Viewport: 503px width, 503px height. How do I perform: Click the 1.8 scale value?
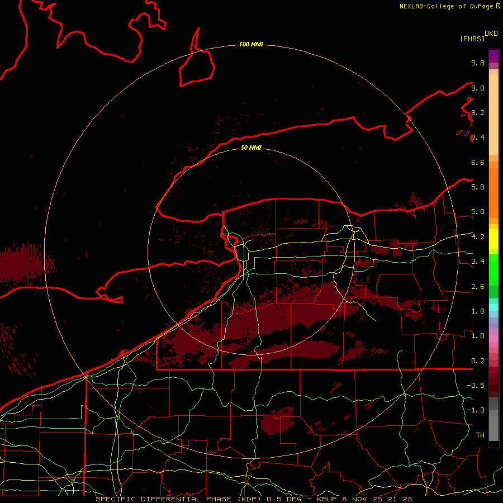tap(478, 311)
